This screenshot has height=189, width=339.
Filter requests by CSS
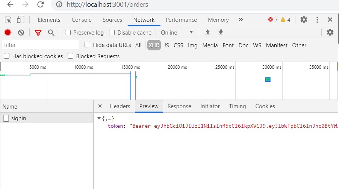[179, 45]
